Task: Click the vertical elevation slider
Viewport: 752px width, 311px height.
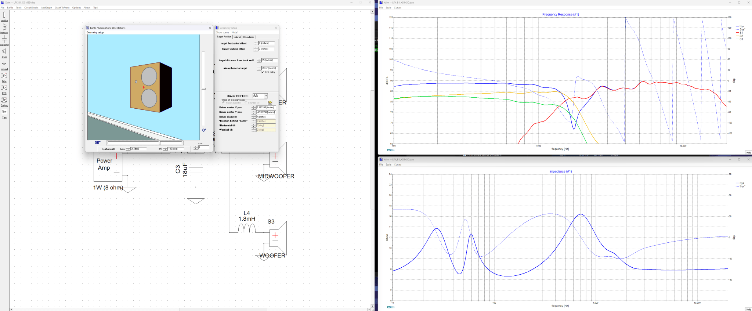Action: (203, 88)
